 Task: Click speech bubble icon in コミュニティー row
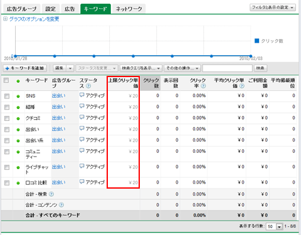pos(82,150)
